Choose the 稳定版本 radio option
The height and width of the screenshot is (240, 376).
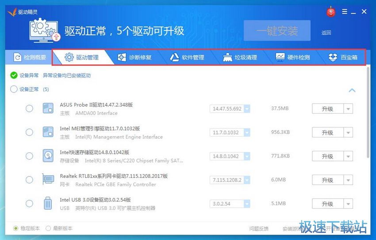[x=15, y=228]
